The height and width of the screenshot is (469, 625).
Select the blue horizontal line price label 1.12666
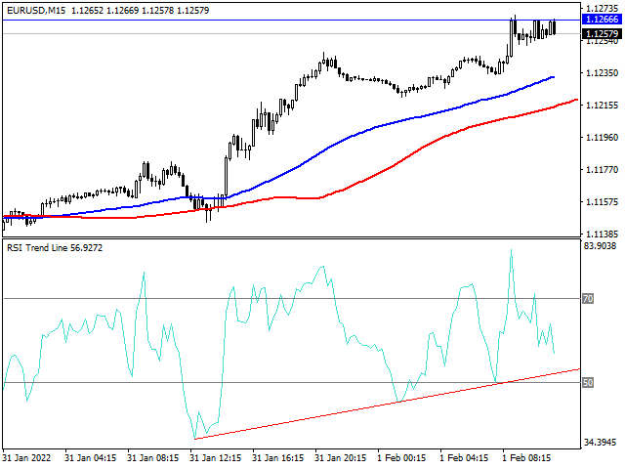click(602, 20)
